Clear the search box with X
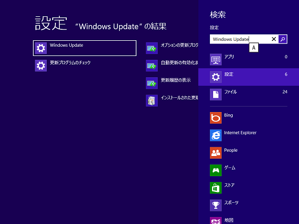299x224 pixels. pos(273,39)
